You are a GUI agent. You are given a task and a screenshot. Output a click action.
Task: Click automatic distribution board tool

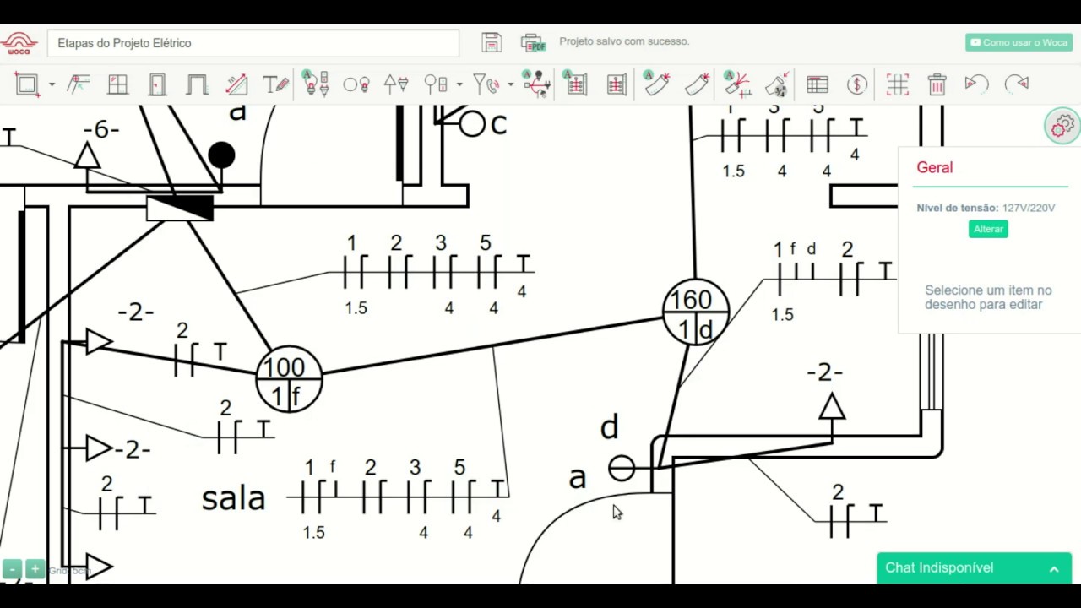coord(576,84)
